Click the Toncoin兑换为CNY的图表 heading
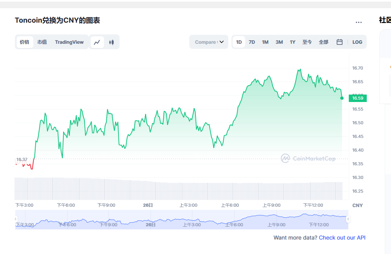Screen dimensions: 391x254 click(57, 20)
